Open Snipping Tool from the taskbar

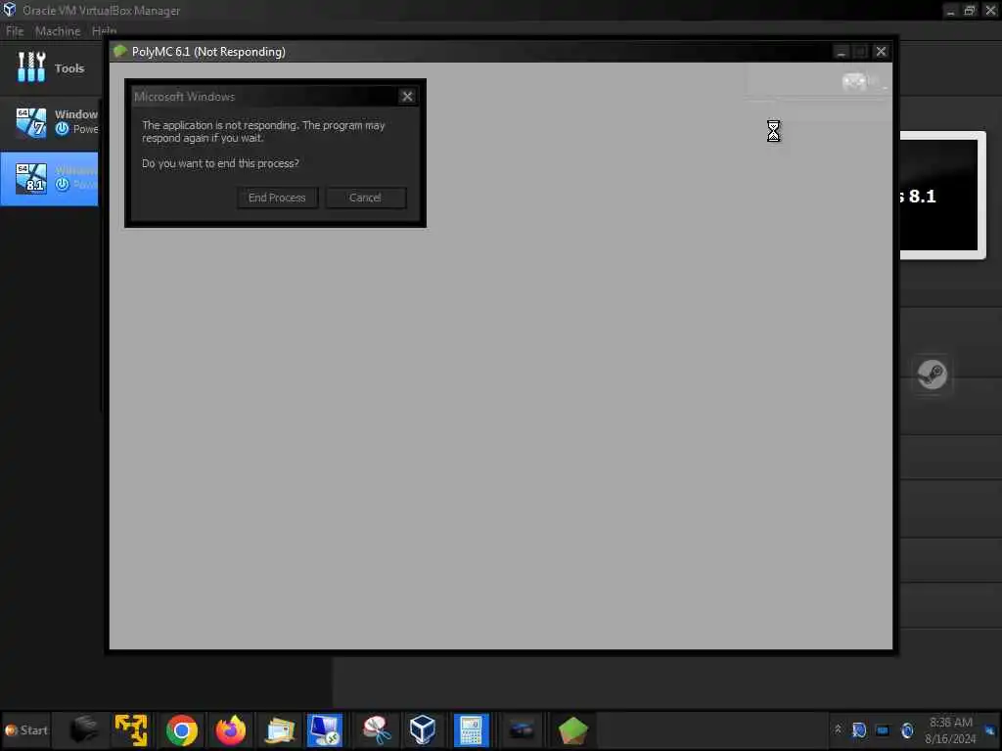pyautogui.click(x=377, y=729)
